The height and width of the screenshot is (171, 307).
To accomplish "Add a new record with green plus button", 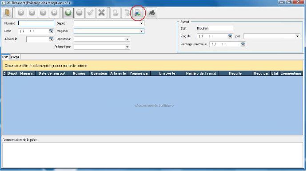I will (x=68, y=13).
